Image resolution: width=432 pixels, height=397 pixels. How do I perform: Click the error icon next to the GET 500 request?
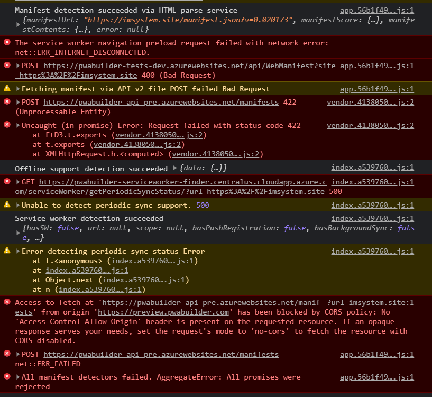tap(6, 182)
